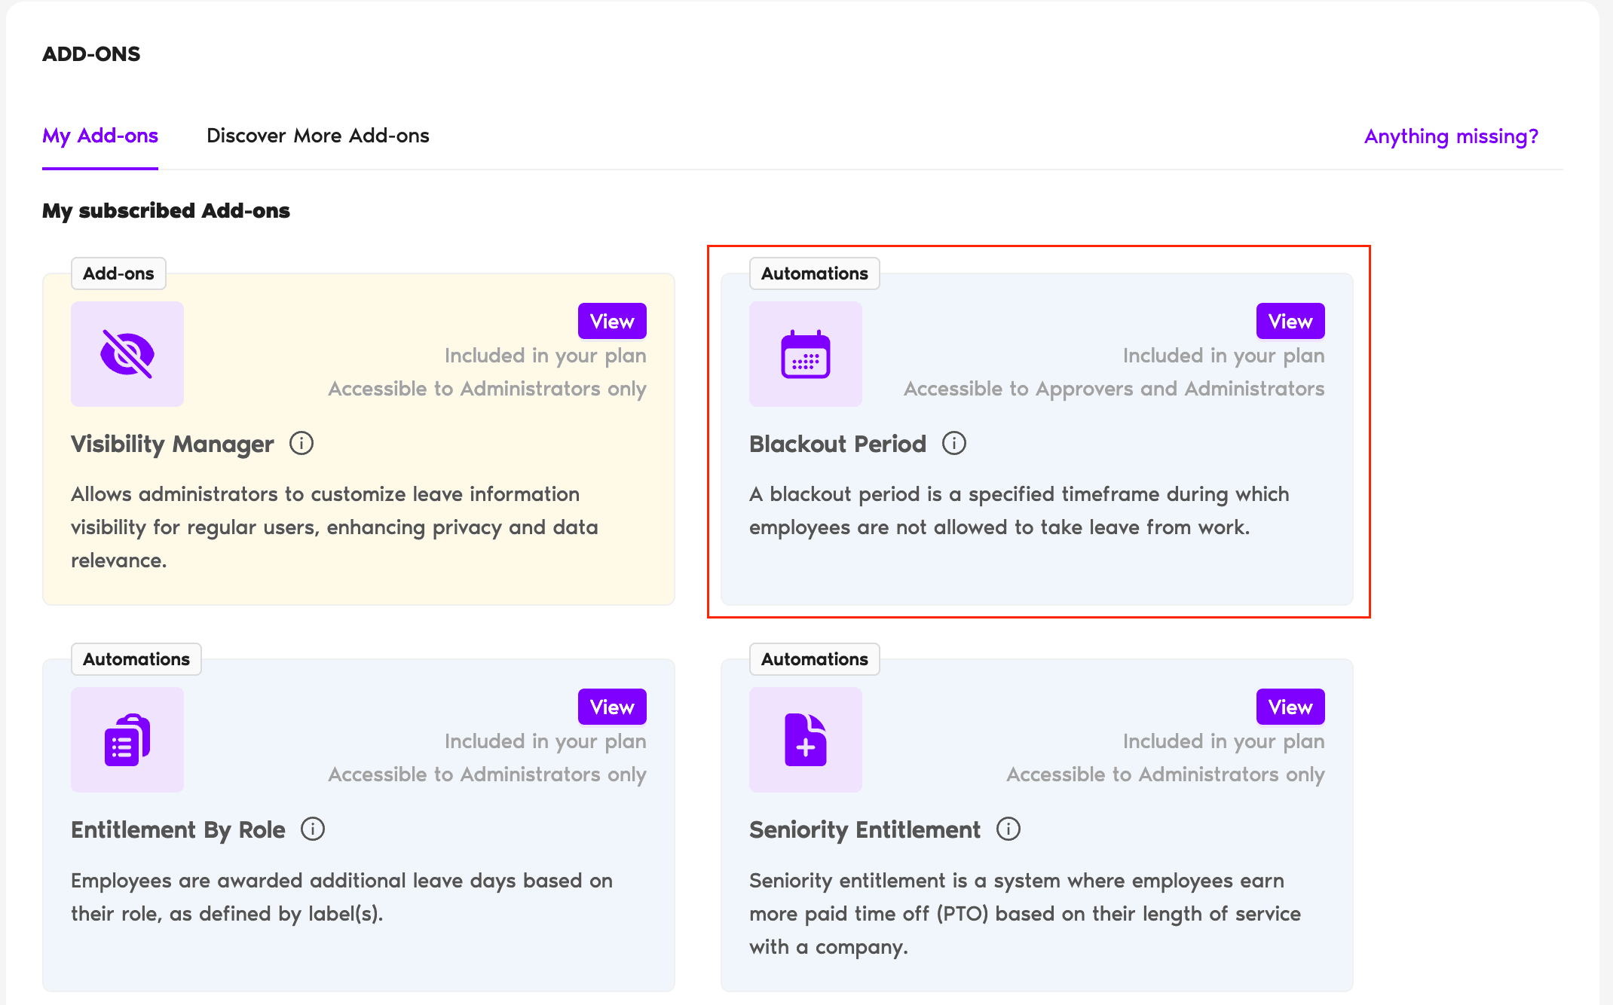The width and height of the screenshot is (1613, 1005).
Task: View the Visibility Manager add-on
Action: (611, 320)
